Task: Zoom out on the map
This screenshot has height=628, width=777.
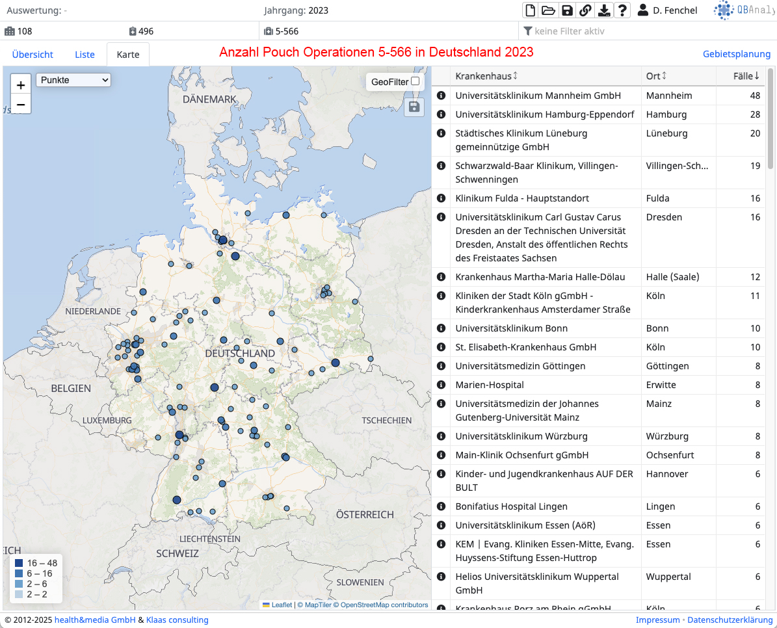Action: [21, 104]
